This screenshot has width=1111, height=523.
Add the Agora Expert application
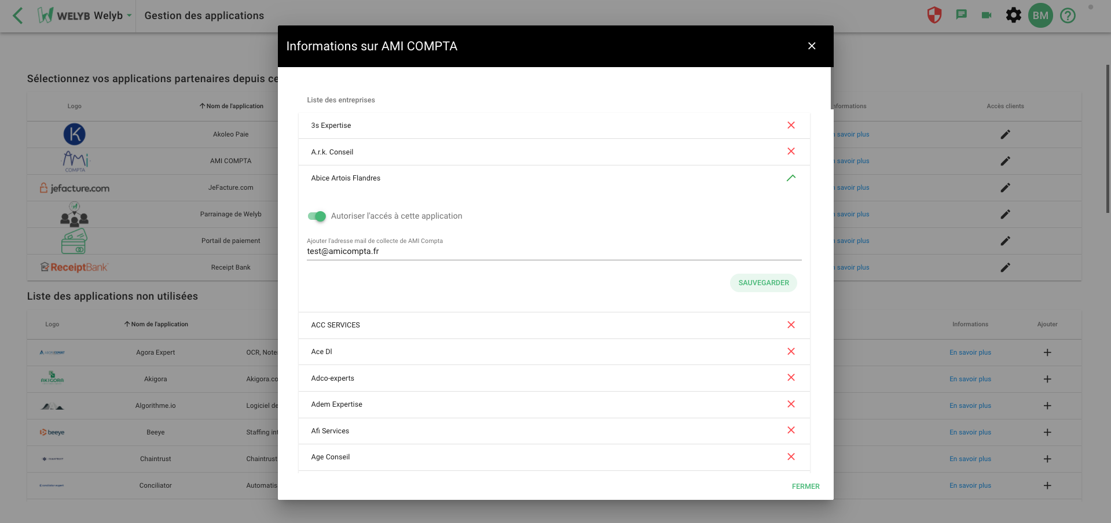click(x=1047, y=352)
